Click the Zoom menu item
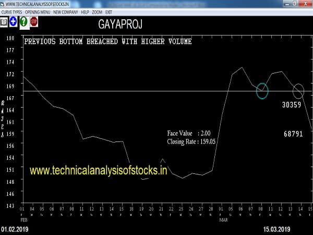Viewport: 313px width, 235px height. (x=97, y=11)
